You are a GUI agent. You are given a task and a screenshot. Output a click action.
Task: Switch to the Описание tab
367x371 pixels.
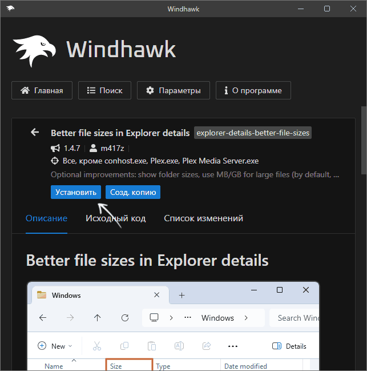point(46,218)
